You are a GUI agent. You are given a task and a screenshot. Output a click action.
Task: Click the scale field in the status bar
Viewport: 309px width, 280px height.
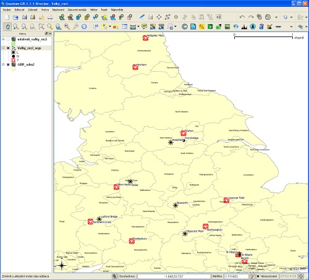[237, 276]
